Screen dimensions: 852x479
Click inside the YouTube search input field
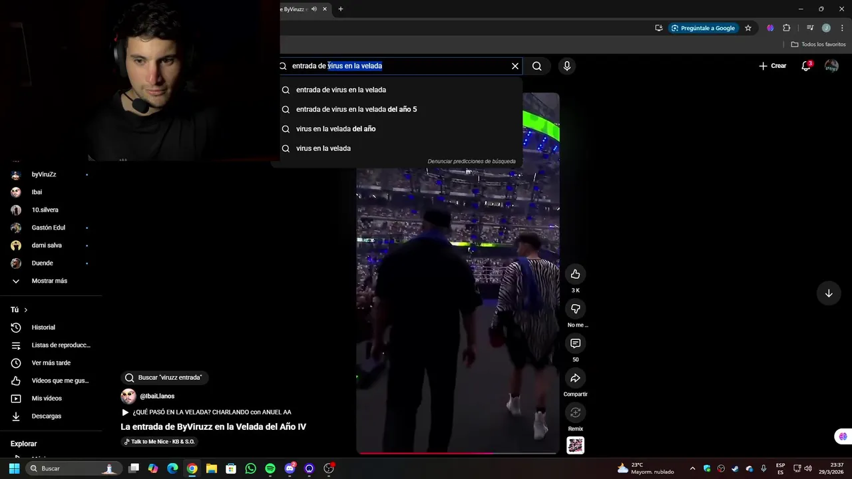[399, 66]
